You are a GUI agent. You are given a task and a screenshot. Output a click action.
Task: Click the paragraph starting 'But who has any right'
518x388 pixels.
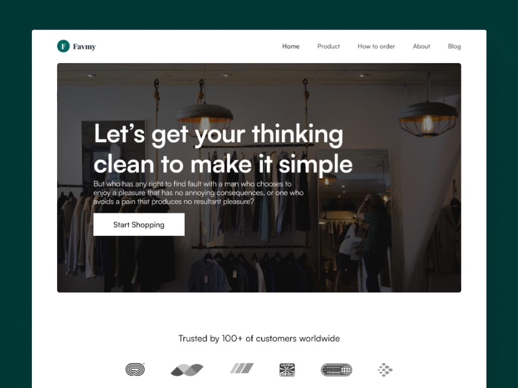[198, 193]
